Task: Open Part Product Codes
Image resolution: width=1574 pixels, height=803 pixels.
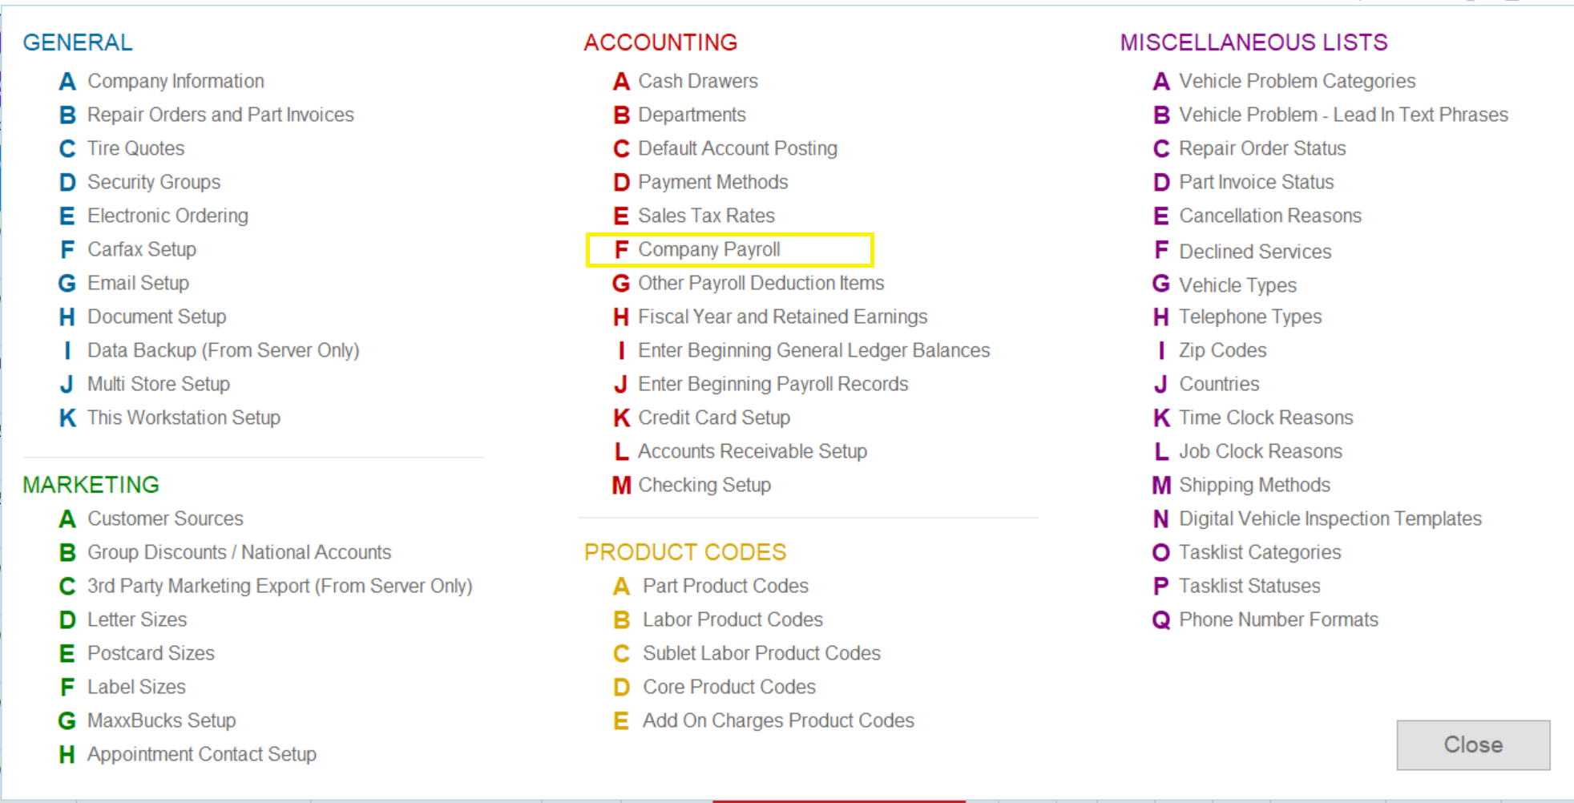Action: [x=725, y=586]
